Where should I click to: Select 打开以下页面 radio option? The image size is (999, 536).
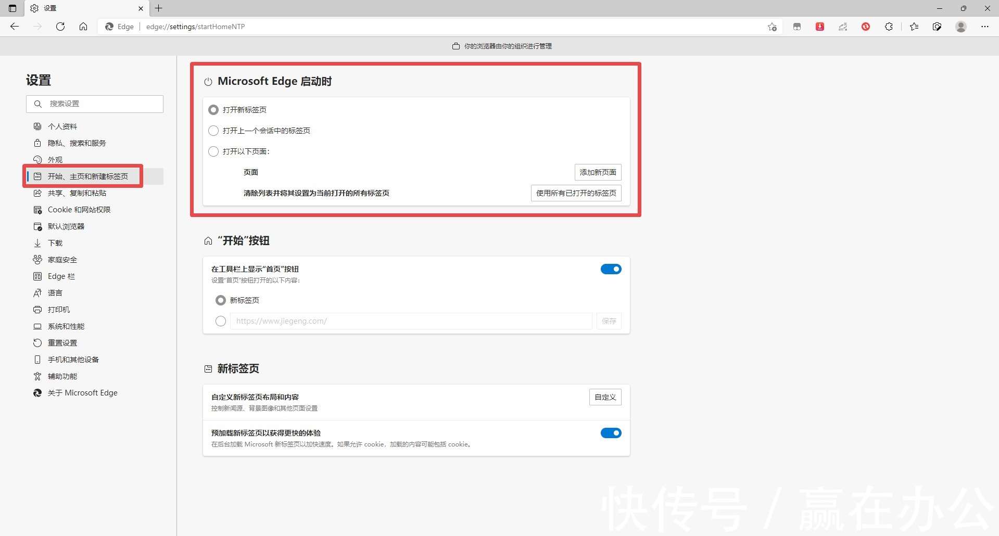(213, 151)
